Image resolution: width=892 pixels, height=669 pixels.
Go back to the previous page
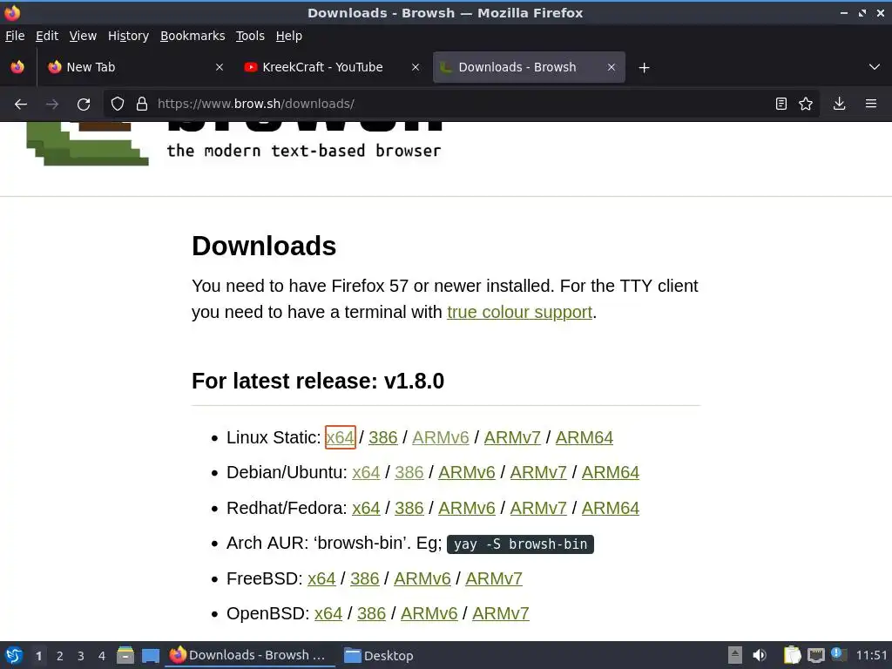point(21,105)
